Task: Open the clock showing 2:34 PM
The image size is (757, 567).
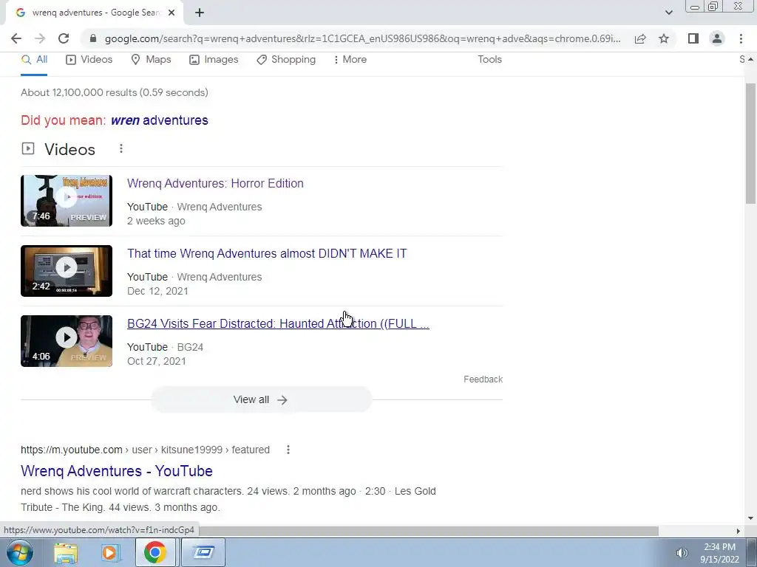Action: coord(719,553)
